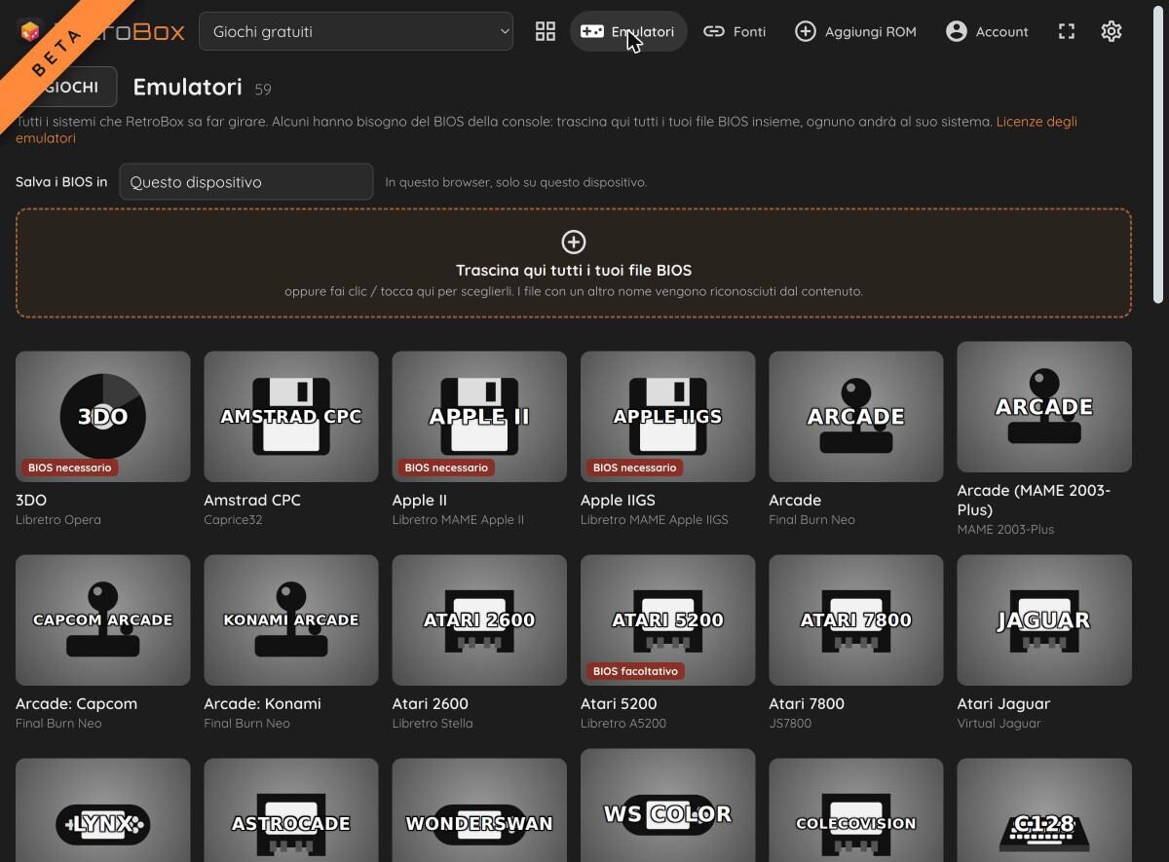Click the Caprice32 subtitle text
Viewport: 1169px width, 862px height.
coord(235,519)
